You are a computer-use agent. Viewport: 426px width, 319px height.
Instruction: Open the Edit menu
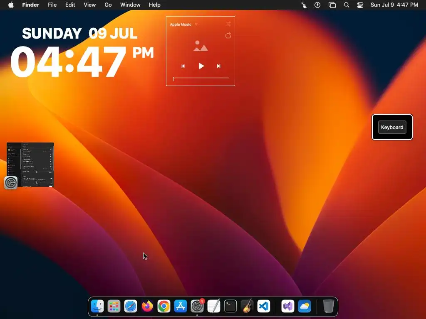[70, 5]
